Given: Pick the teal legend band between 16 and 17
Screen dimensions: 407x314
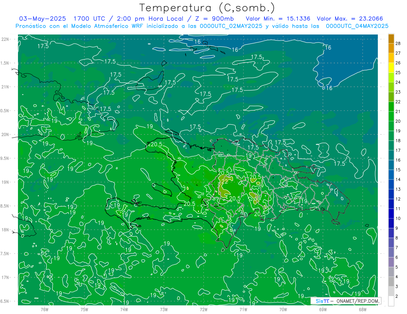Looking at the screenshot, I should tap(391, 155).
